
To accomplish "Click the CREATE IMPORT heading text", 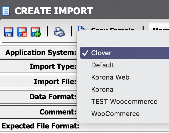I will coord(54,11).
